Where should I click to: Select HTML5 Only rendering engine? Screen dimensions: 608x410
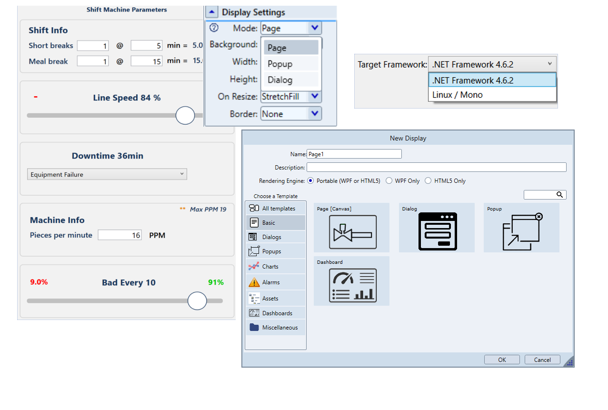tap(428, 181)
